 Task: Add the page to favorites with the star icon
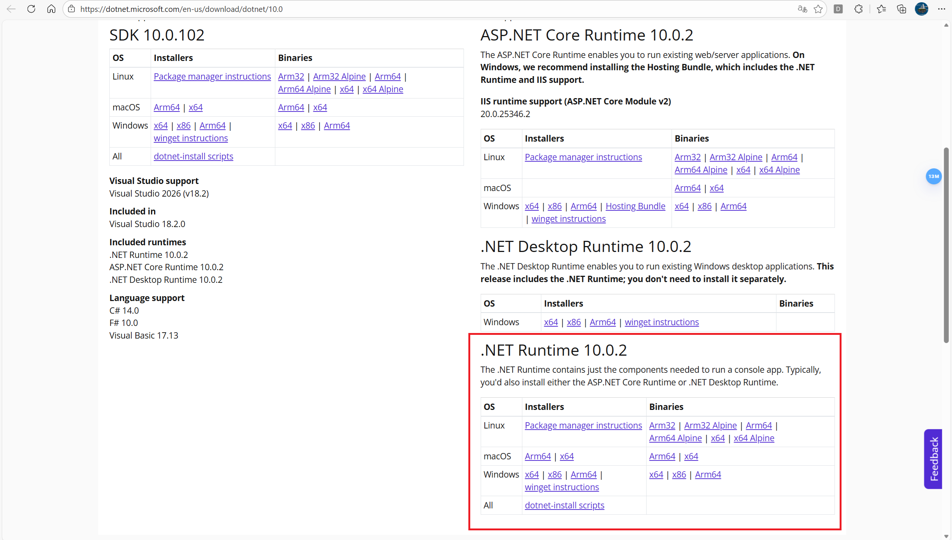(x=818, y=9)
